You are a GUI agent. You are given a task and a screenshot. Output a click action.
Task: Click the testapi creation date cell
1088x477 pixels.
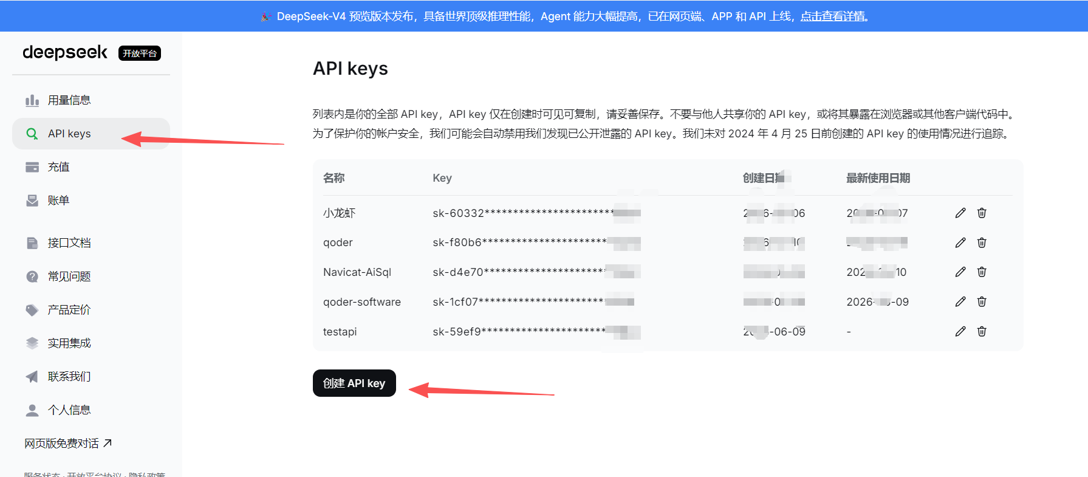(775, 332)
